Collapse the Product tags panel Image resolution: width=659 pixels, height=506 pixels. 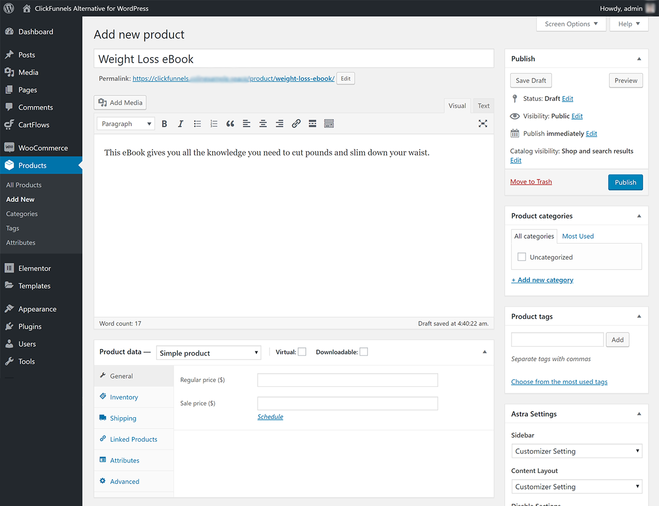pos(639,317)
